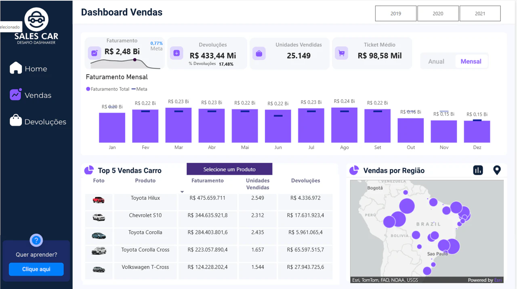Click the 25.149 Unidades Vendidas value
The width and height of the screenshot is (517, 289).
click(298, 55)
